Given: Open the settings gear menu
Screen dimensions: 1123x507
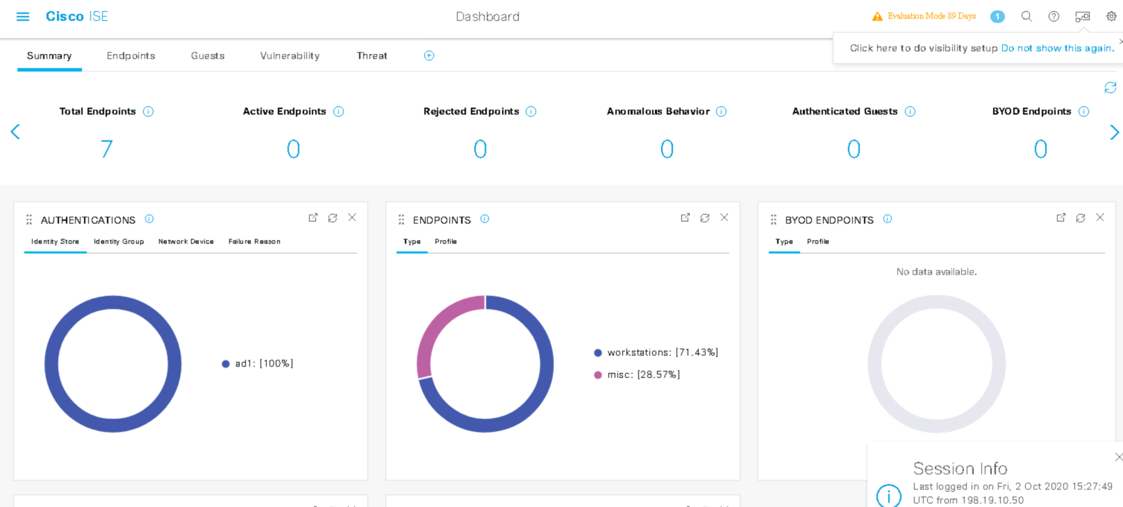Looking at the screenshot, I should (x=1110, y=16).
